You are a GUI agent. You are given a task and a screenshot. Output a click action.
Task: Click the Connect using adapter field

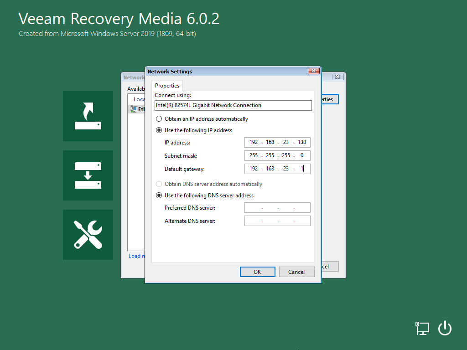[233, 105]
